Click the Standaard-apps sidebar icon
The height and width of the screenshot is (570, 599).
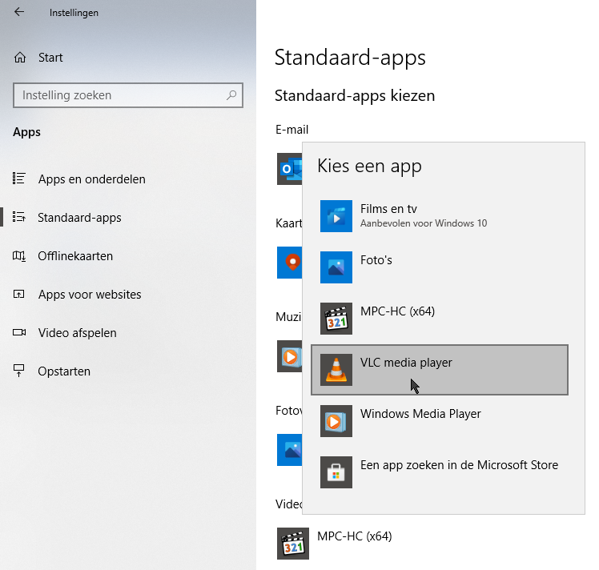click(x=18, y=217)
